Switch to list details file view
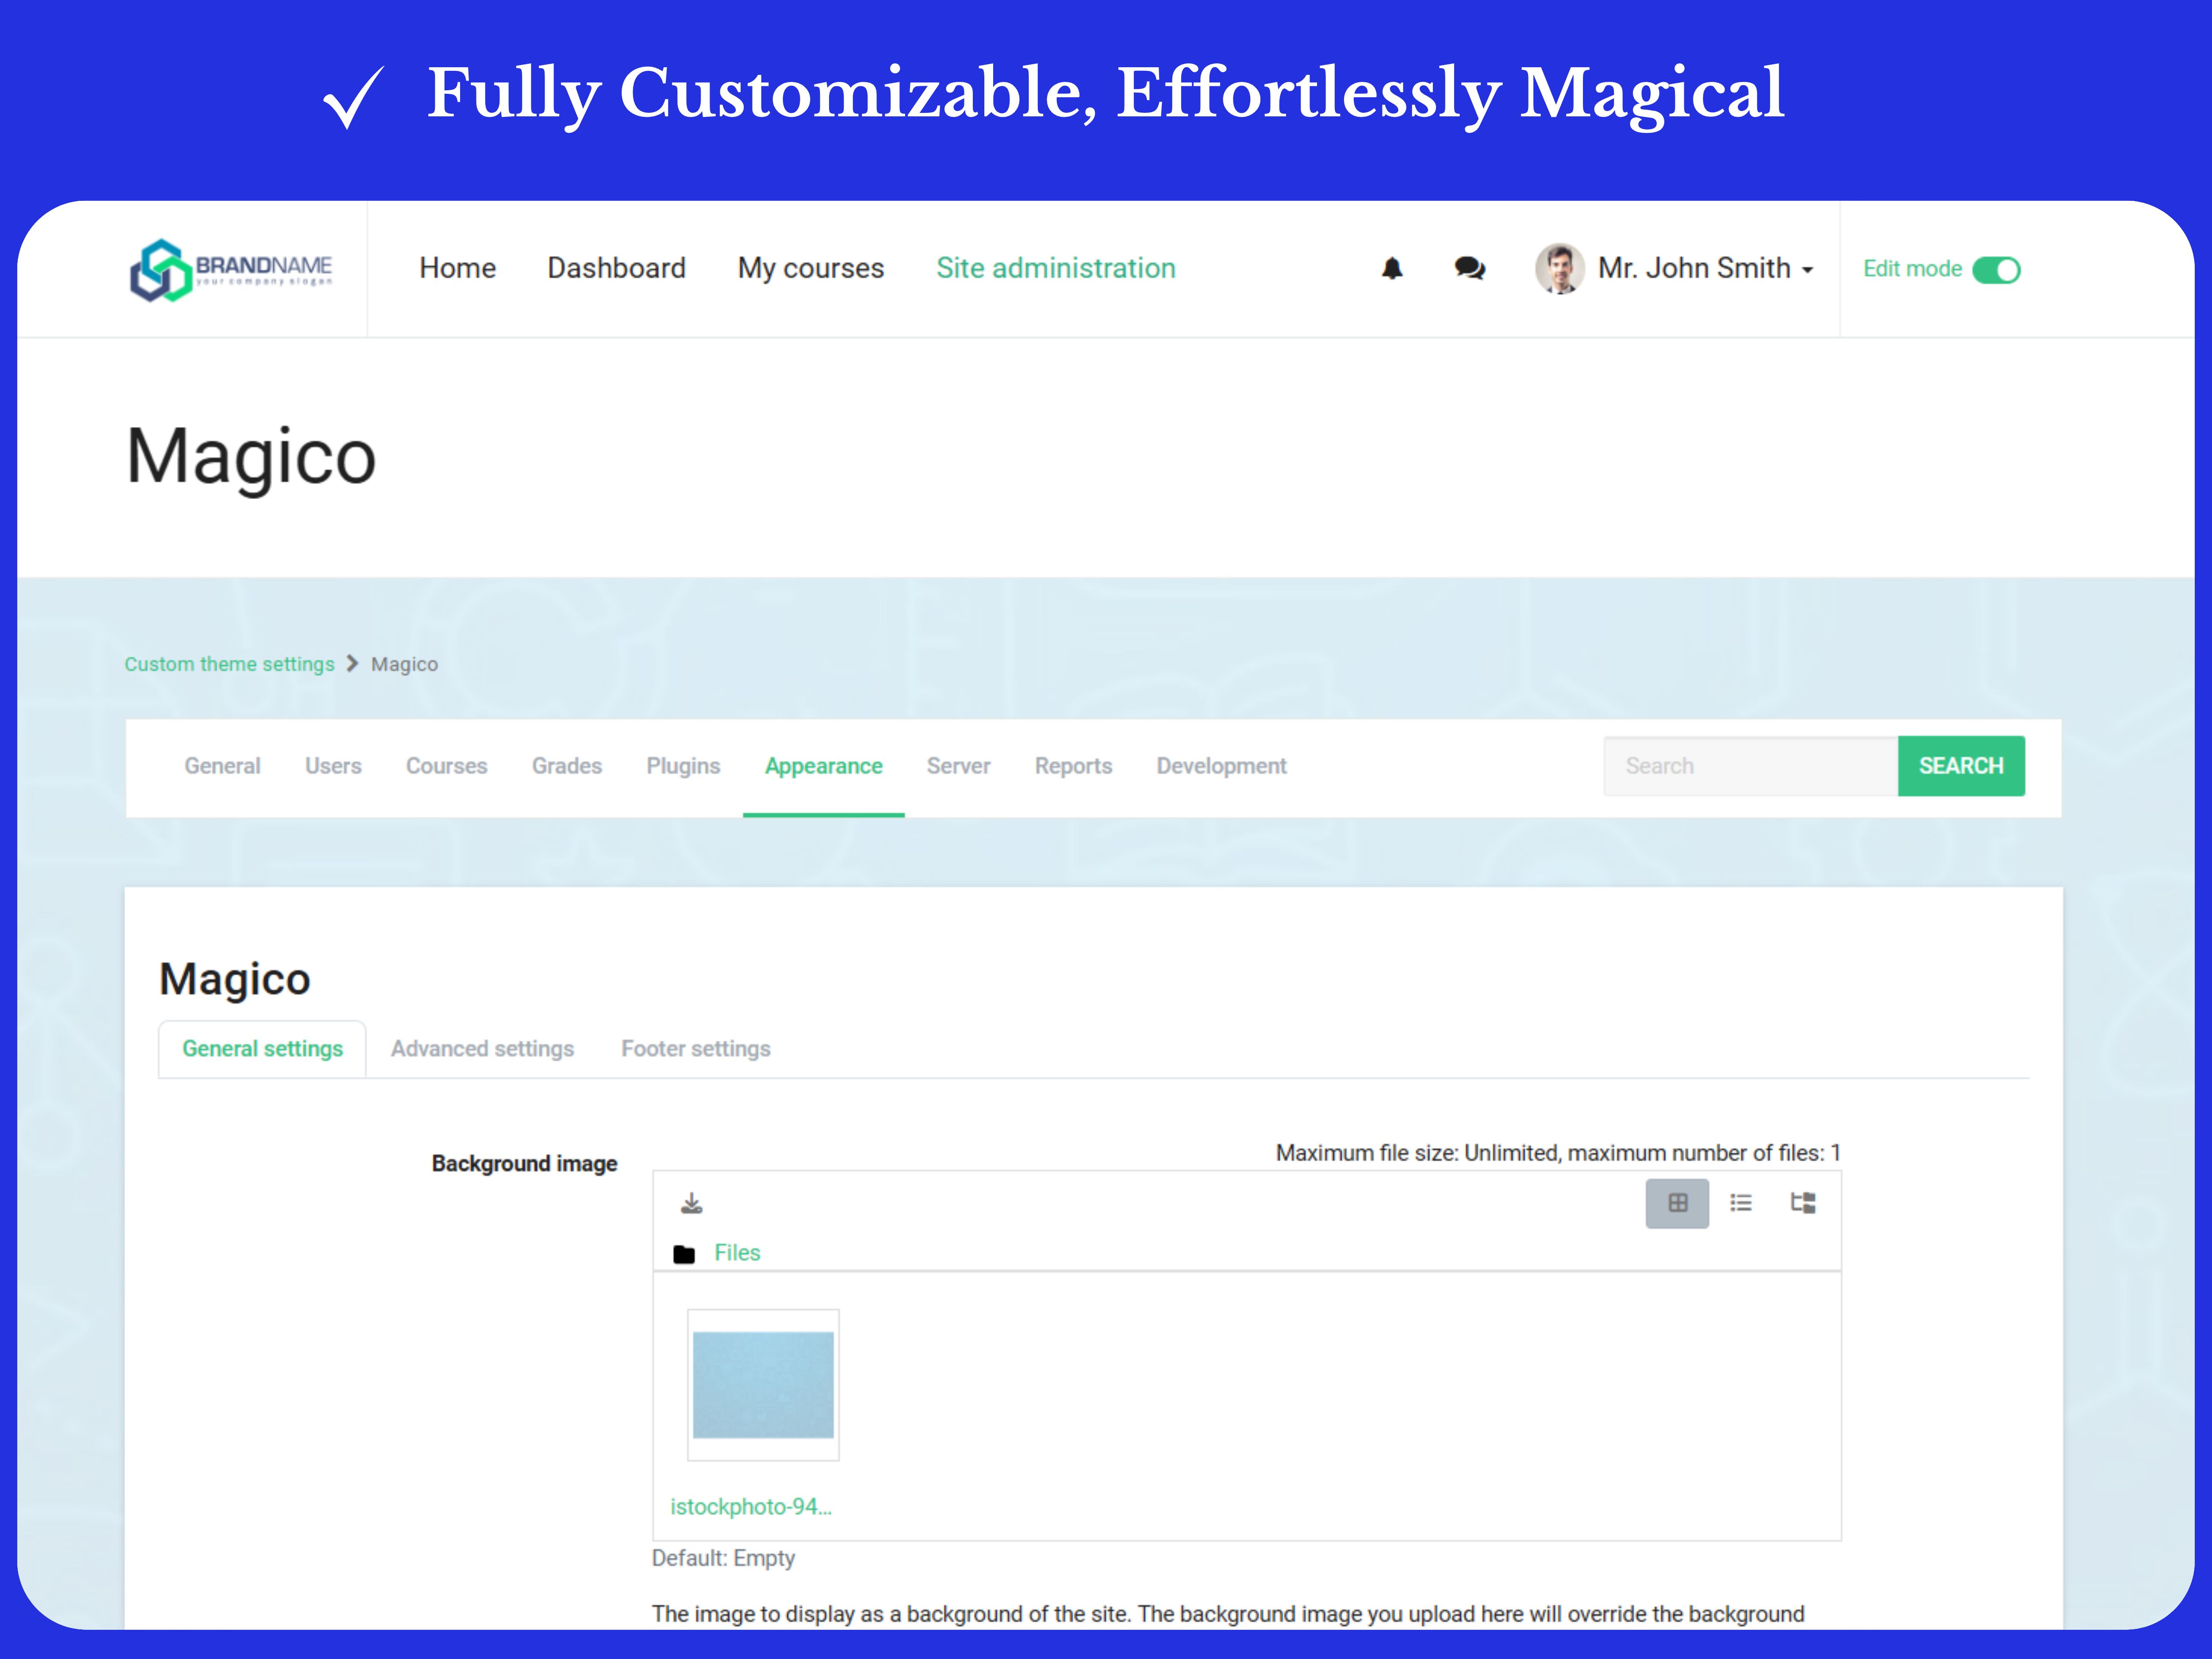Viewport: 2212px width, 1659px height. (1740, 1203)
